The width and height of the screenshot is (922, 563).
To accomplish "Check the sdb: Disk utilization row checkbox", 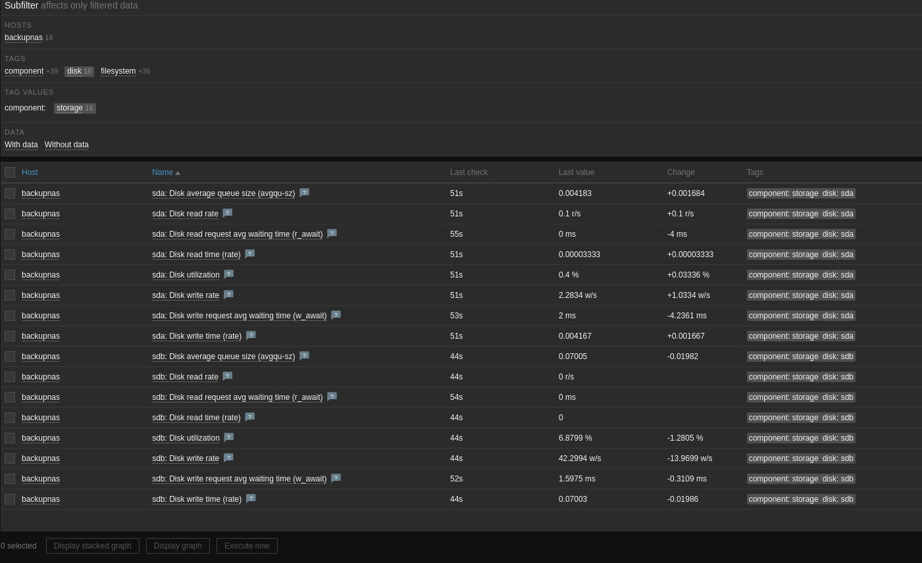I will [x=10, y=438].
